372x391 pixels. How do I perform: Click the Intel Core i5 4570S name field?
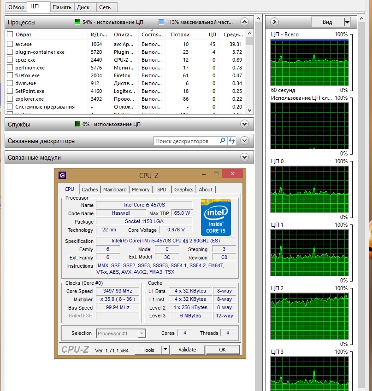144,205
